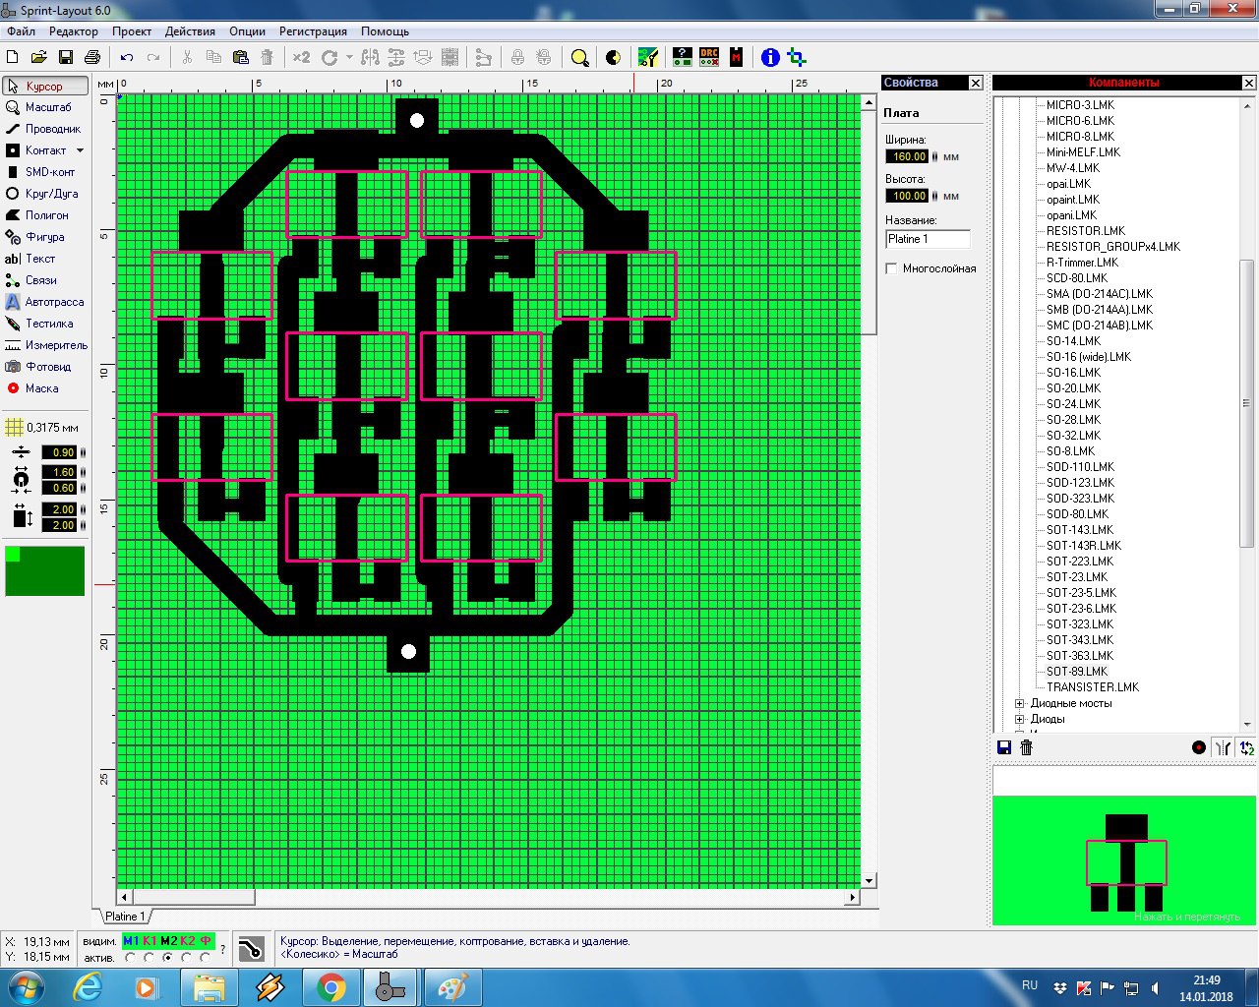Screen dimensions: 1259x1007
Task: Select SOT-223.LMK in the component list
Action: [x=1079, y=562]
